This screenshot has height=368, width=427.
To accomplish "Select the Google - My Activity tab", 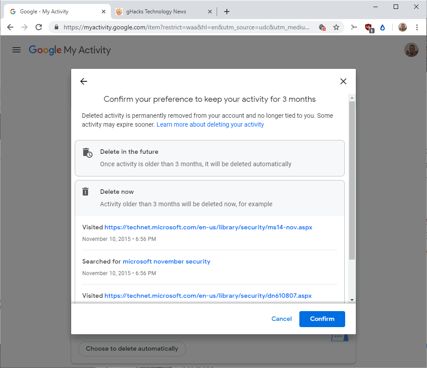I will coord(57,12).
